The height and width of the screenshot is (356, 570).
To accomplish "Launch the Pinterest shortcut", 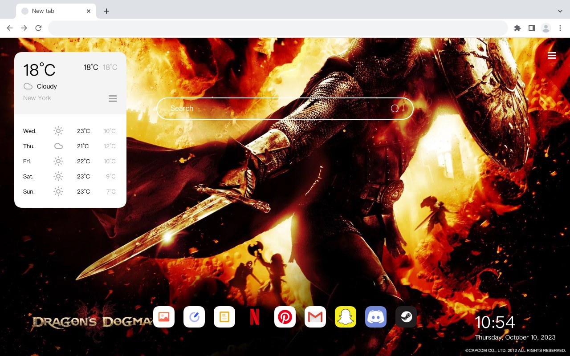I will [285, 317].
